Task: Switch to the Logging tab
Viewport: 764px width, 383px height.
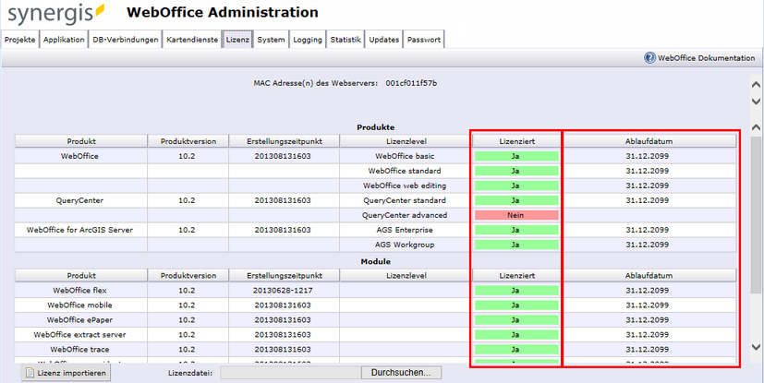Action: 308,40
